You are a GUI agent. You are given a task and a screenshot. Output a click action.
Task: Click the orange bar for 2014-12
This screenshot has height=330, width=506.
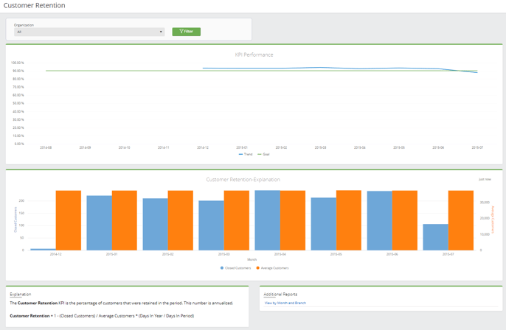click(69, 220)
